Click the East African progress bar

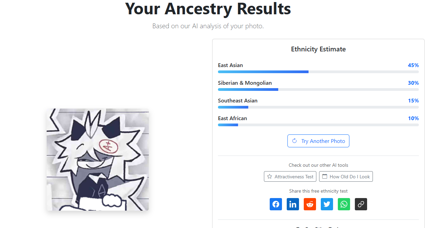tap(318, 125)
